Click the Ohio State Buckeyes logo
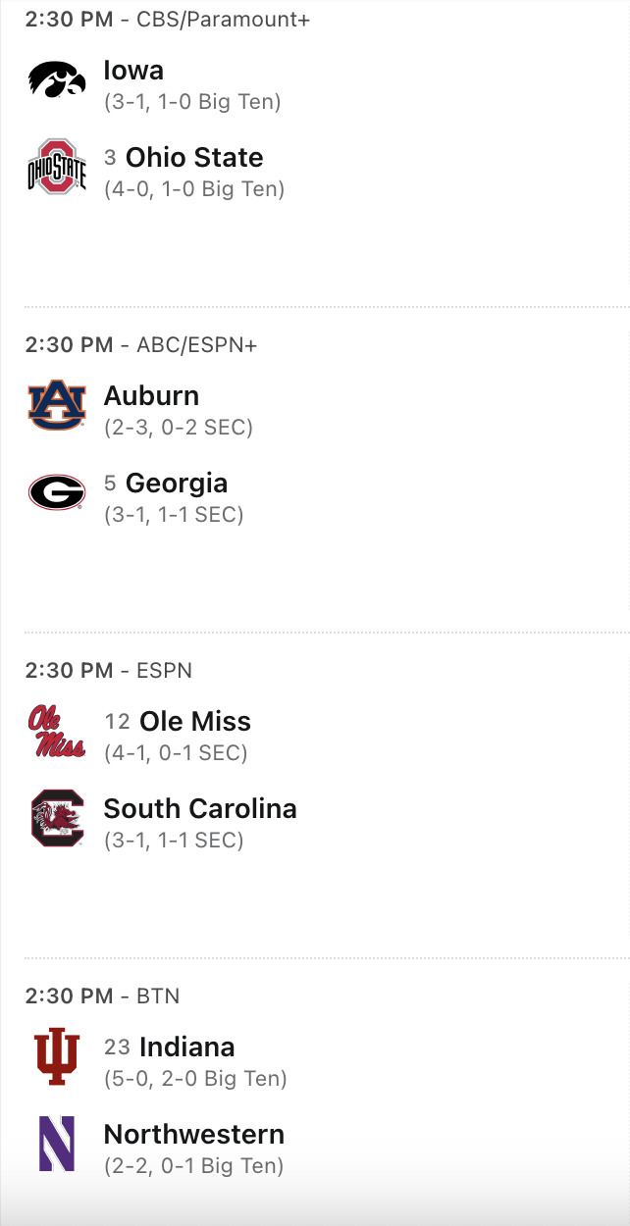The image size is (630, 1226). 57,167
